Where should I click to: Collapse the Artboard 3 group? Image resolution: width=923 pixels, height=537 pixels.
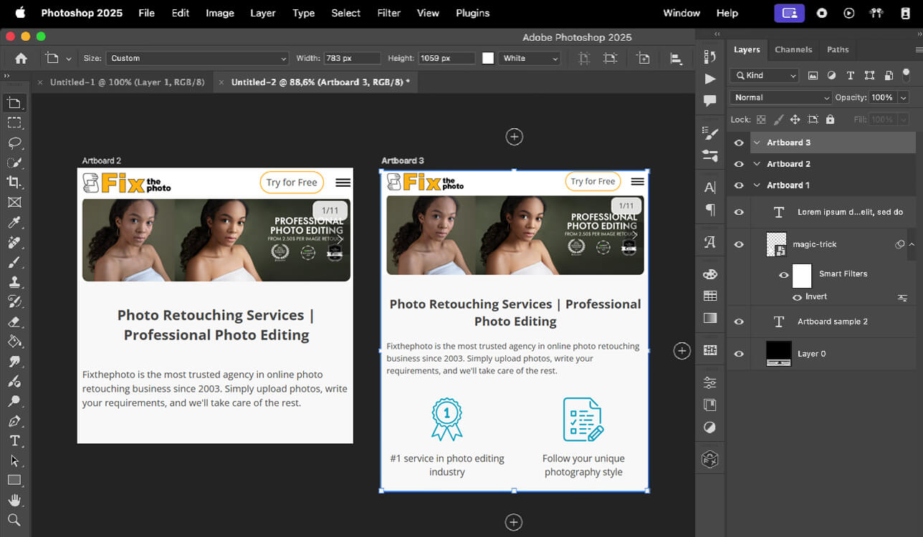pos(756,142)
